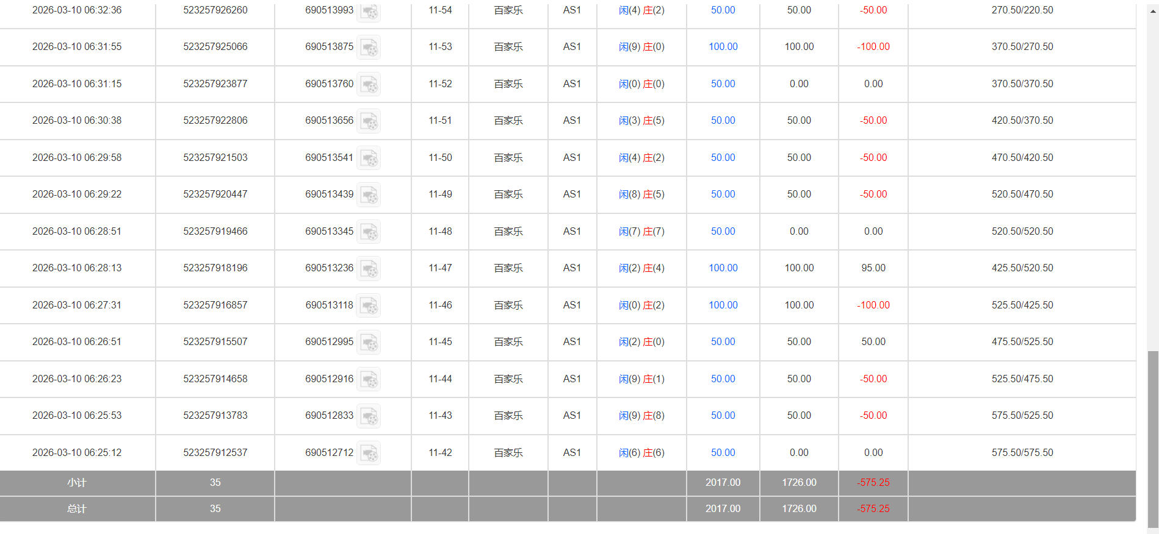Click bet amount 50.00 in row 11-54
The width and height of the screenshot is (1159, 534).
723,10
